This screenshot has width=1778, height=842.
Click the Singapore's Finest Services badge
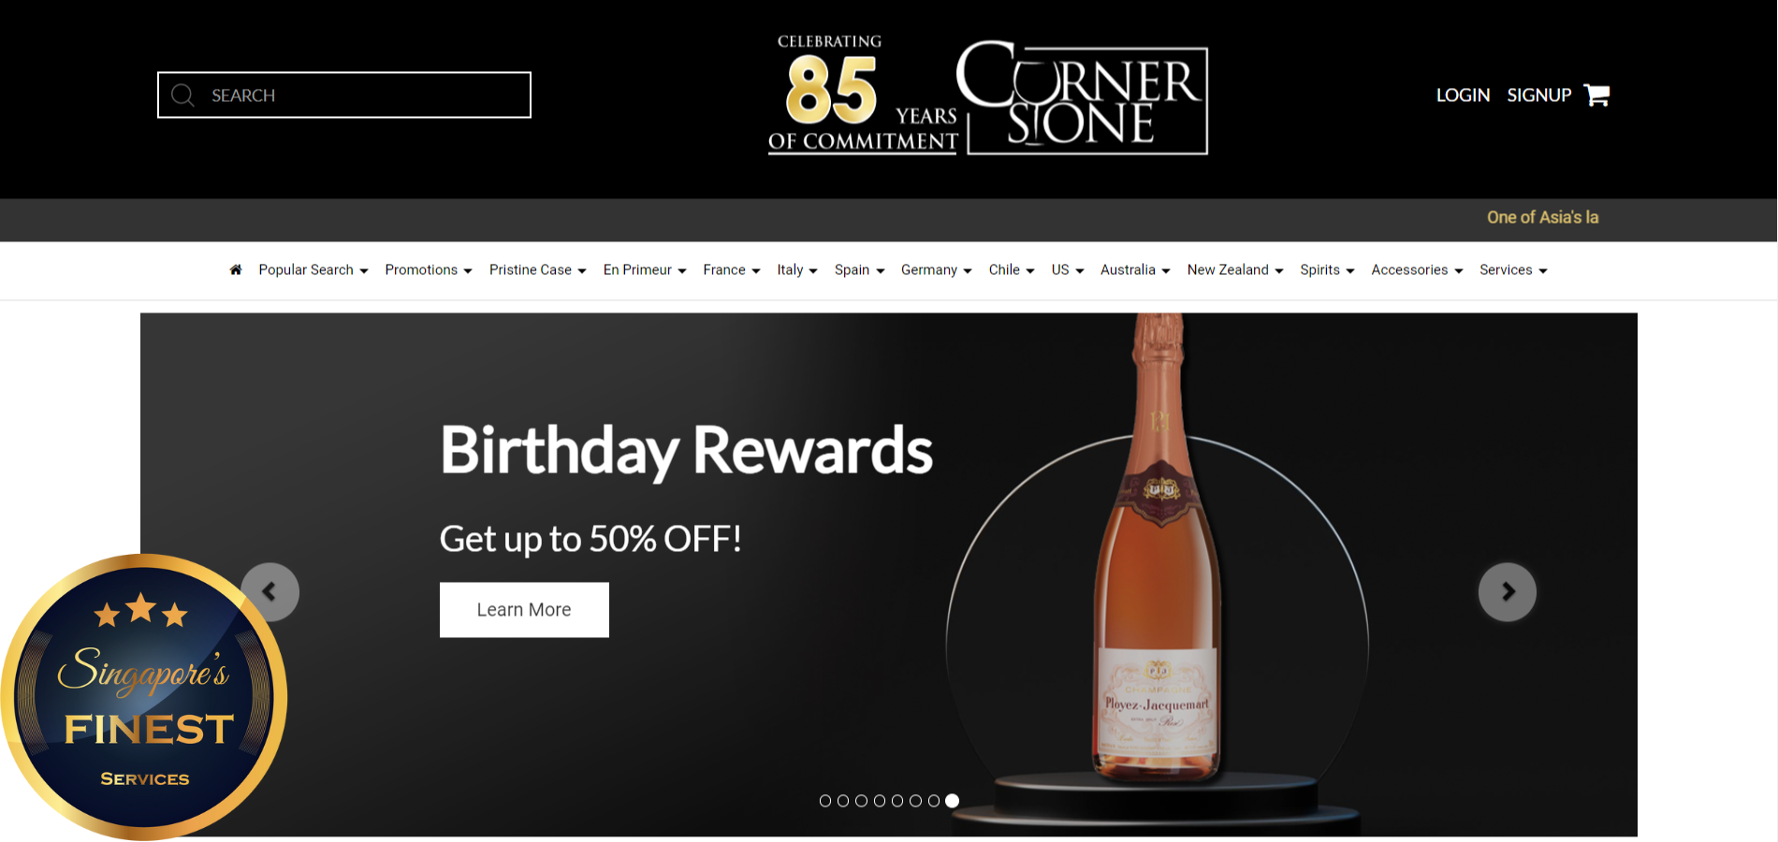(x=144, y=697)
